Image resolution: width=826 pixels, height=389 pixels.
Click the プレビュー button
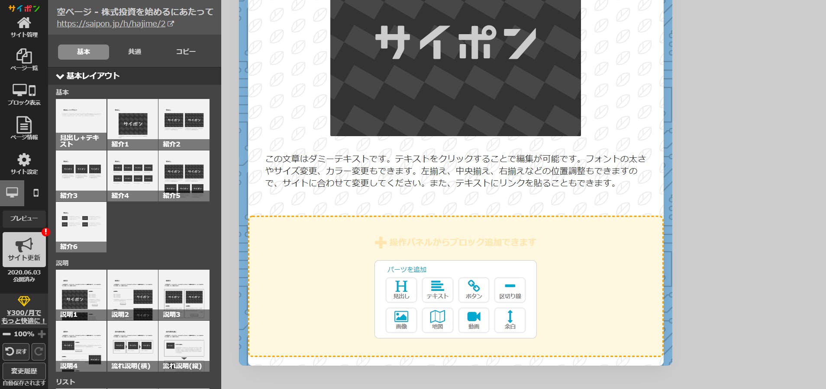[x=24, y=219]
